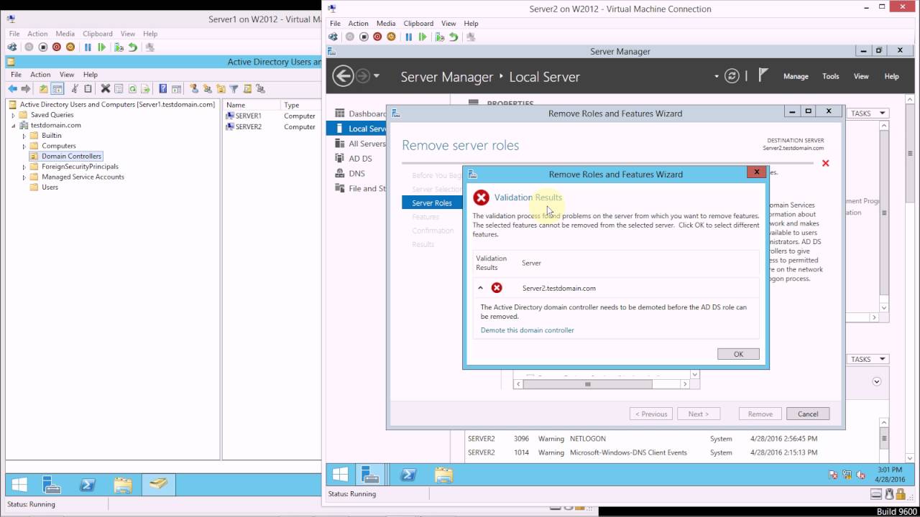Select Saved Queries in AD tree

[x=45, y=115]
